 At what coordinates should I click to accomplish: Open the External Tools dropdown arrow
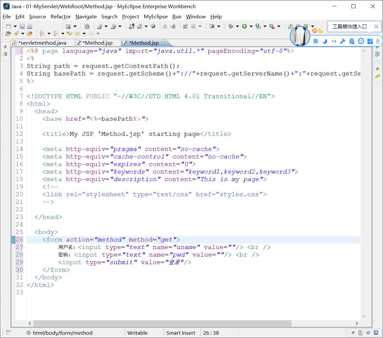pyautogui.click(x=279, y=26)
